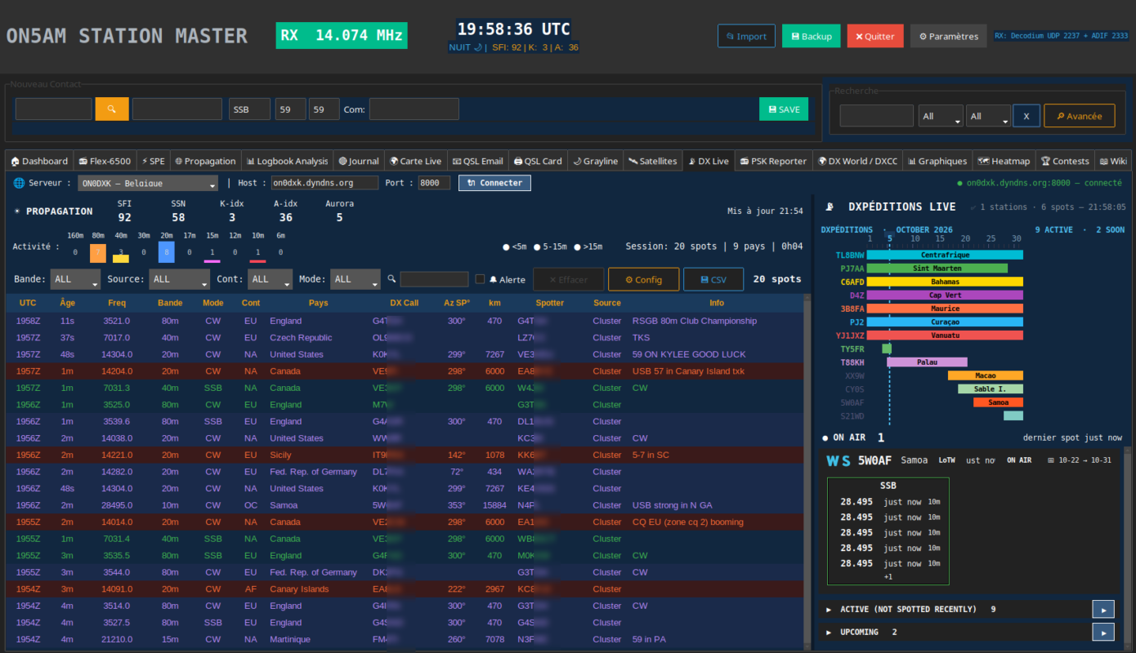Click the spot filter search field
The width and height of the screenshot is (1136, 653).
pyautogui.click(x=434, y=279)
